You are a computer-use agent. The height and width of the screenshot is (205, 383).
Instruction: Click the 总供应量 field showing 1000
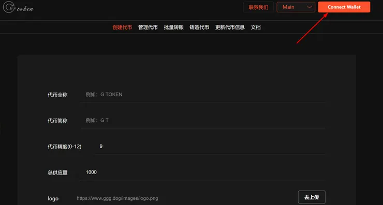coord(202,172)
